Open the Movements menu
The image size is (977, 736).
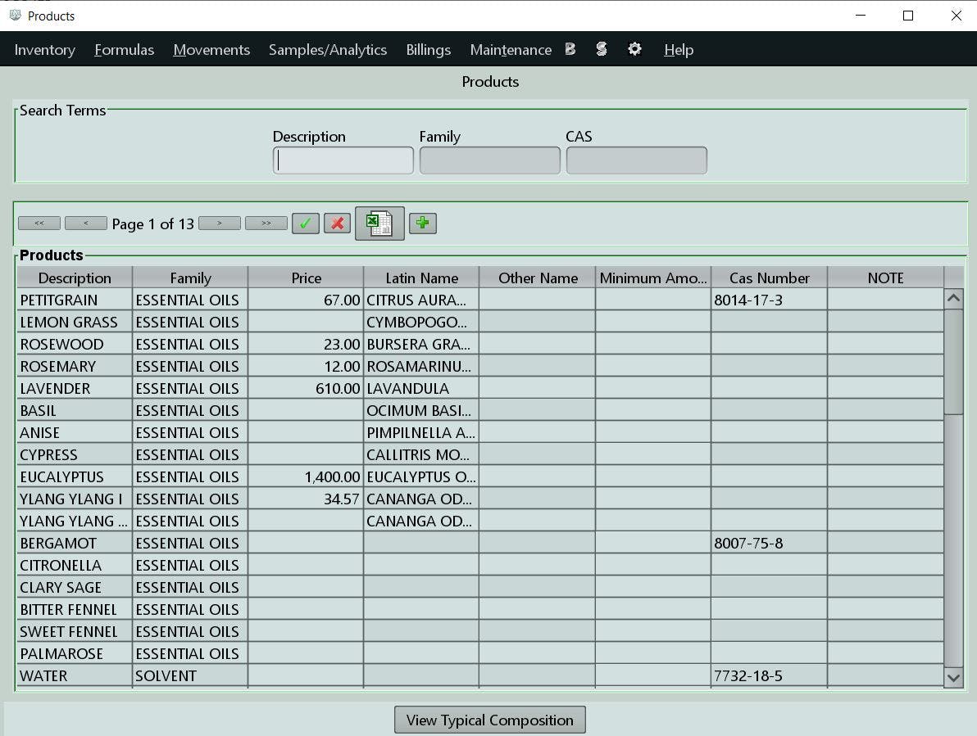click(x=211, y=50)
